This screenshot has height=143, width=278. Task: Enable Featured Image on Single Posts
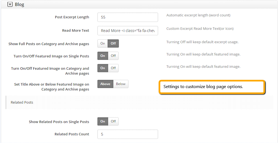[x=103, y=56]
